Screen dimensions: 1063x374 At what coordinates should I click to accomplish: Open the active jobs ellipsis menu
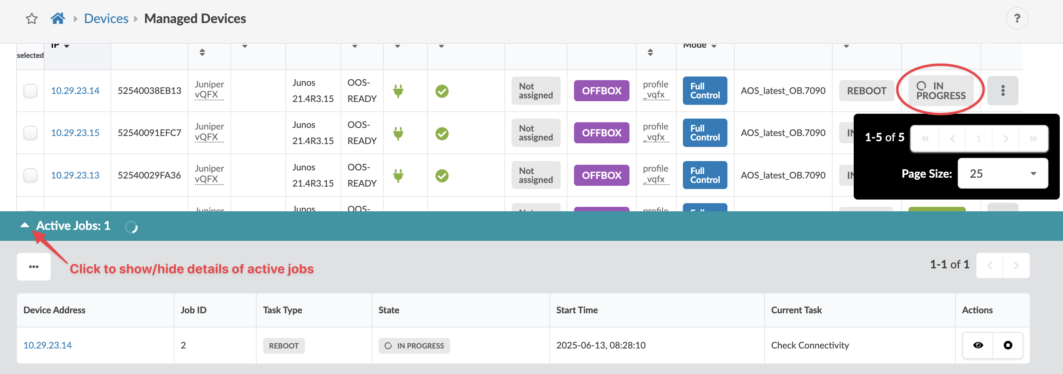tap(34, 267)
